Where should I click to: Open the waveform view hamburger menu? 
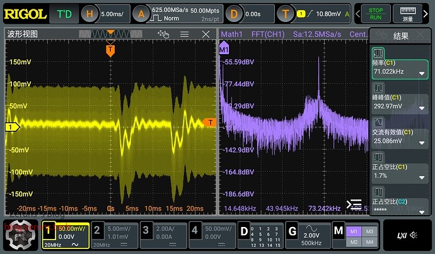point(184,34)
